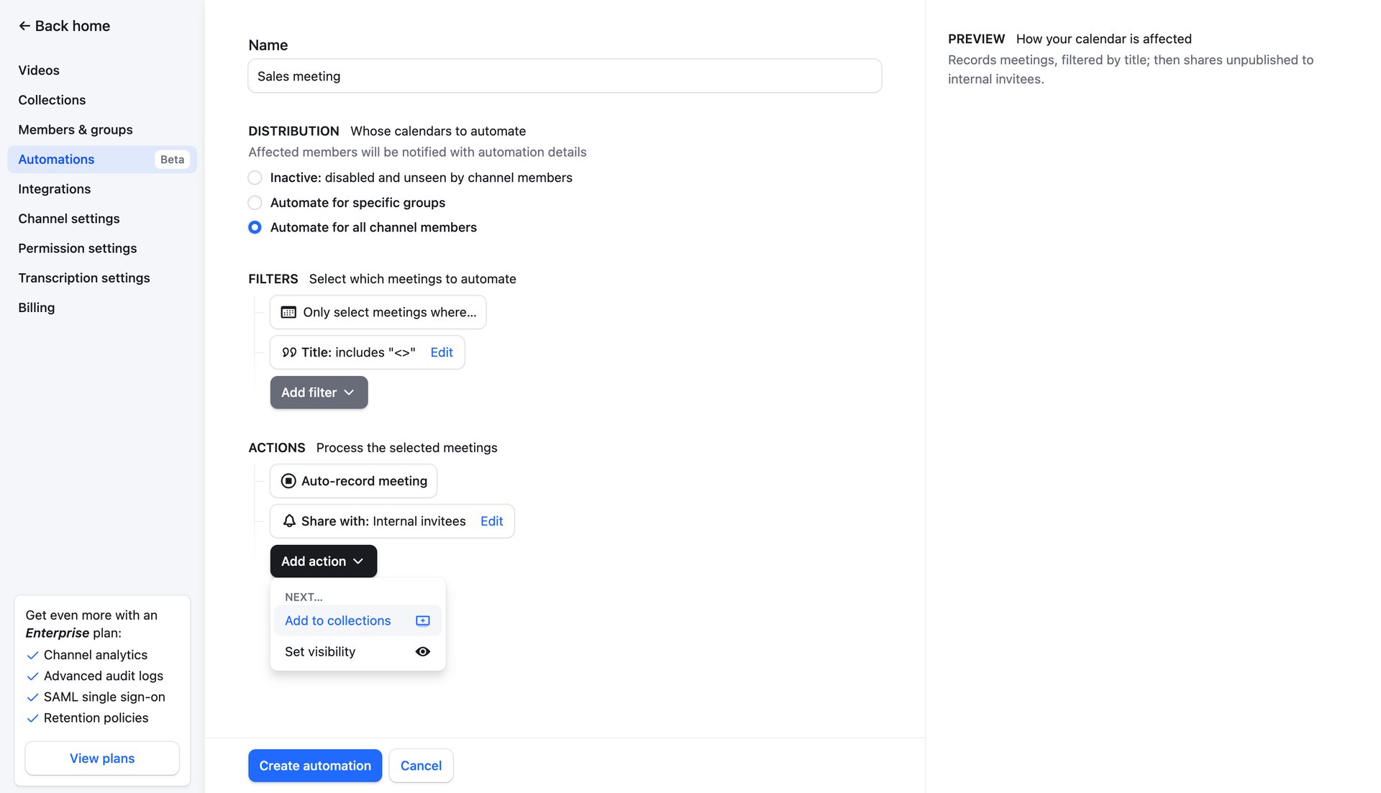This screenshot has width=1381, height=793.
Task: Click the record icon in Auto-record meeting
Action: [x=288, y=481]
